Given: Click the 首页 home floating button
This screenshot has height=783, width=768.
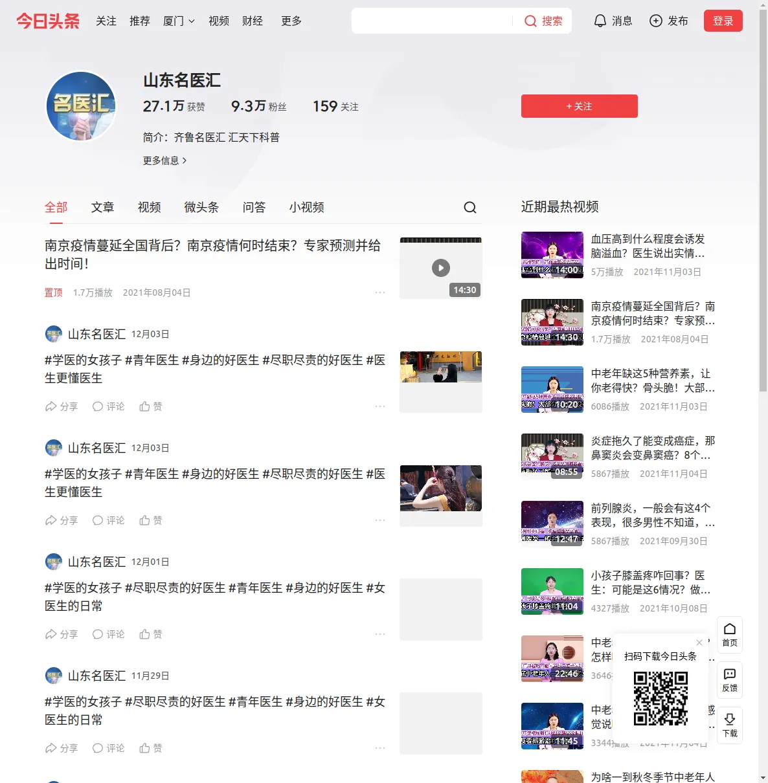Looking at the screenshot, I should click(730, 635).
